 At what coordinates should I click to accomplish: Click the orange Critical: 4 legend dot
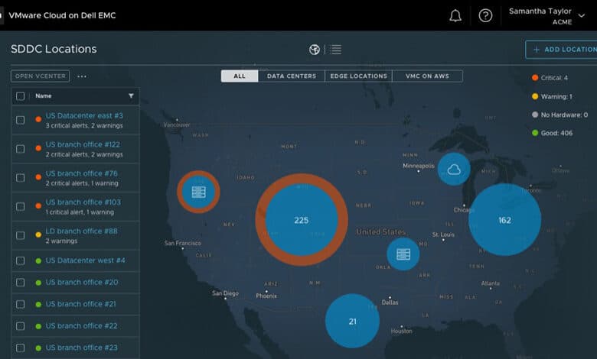[x=535, y=77]
